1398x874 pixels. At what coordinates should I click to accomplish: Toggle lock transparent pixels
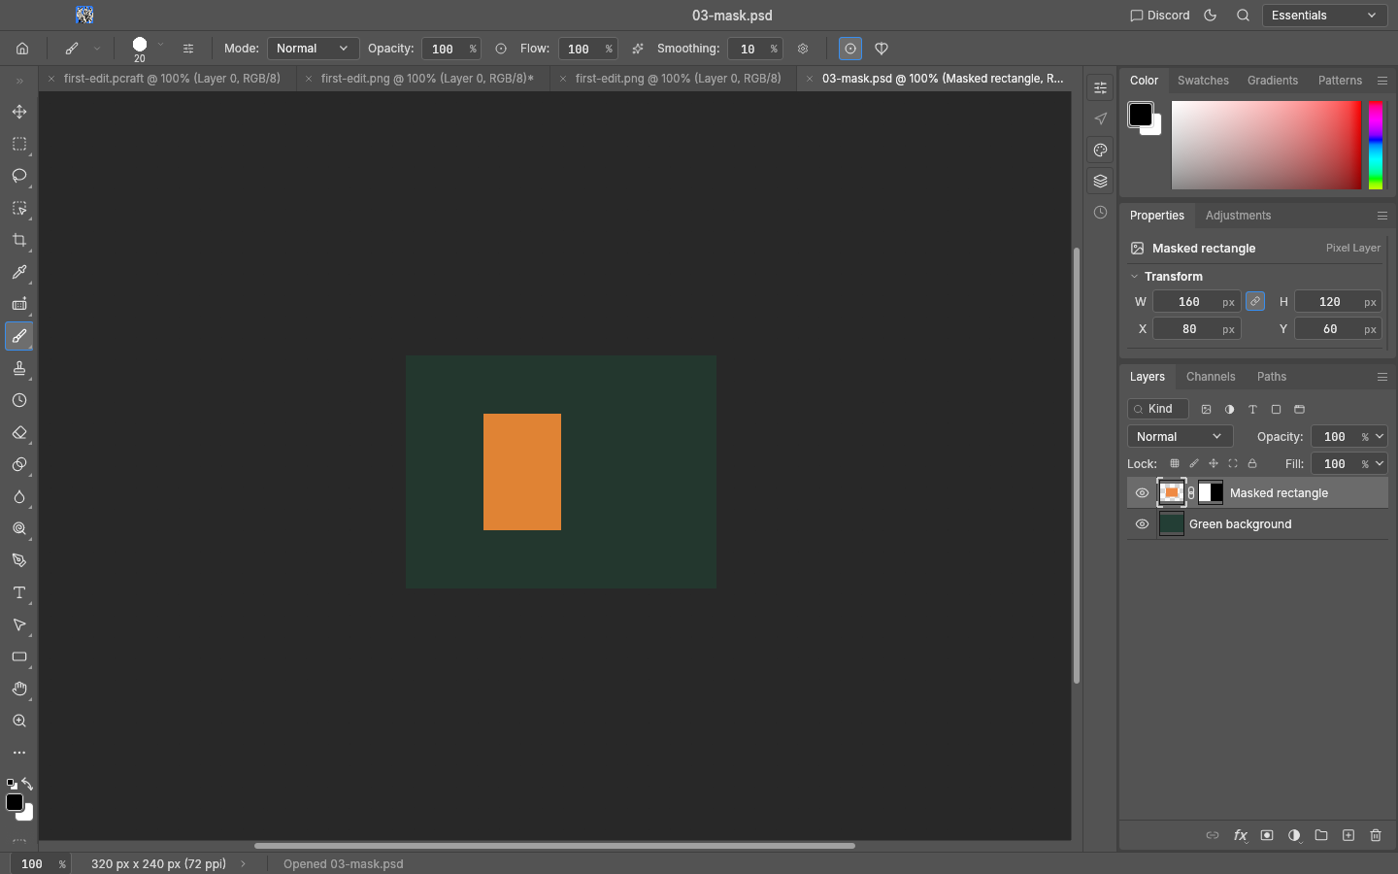[x=1175, y=464]
